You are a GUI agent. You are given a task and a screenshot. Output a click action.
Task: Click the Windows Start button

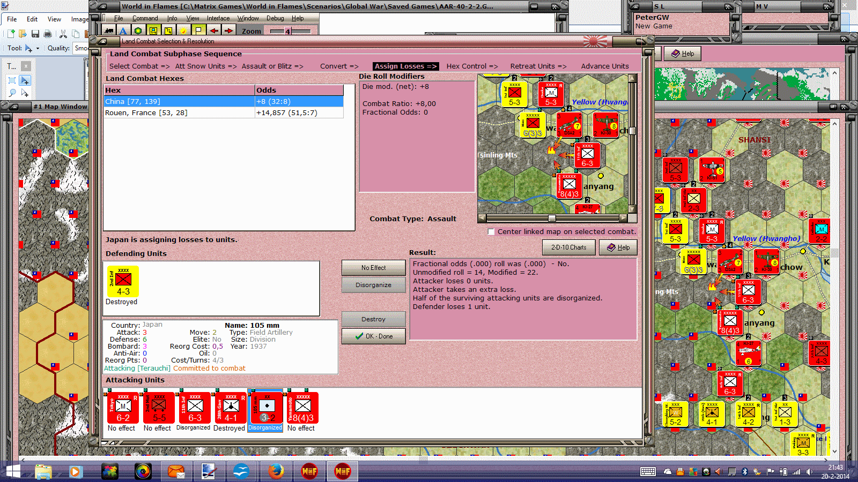12,471
